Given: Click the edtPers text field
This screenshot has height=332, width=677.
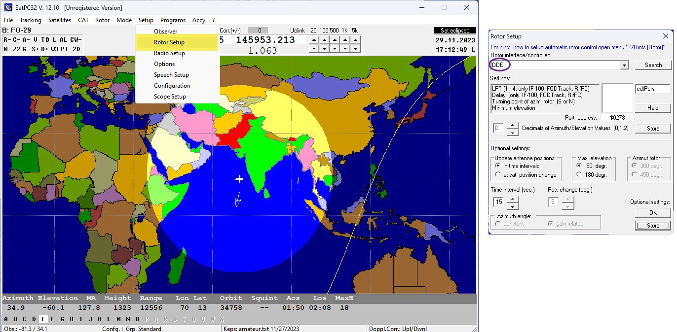Looking at the screenshot, I should 652,89.
